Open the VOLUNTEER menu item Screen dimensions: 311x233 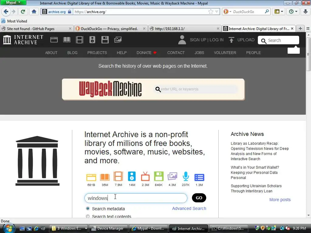[225, 53]
